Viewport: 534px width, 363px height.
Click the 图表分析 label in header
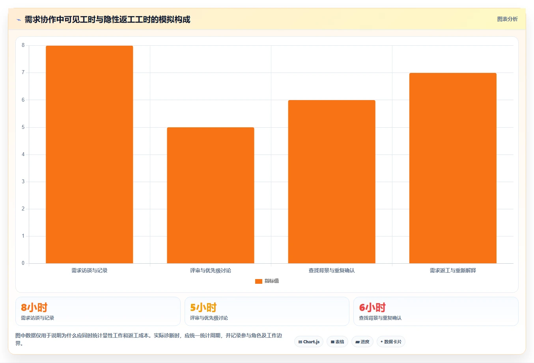(x=507, y=19)
